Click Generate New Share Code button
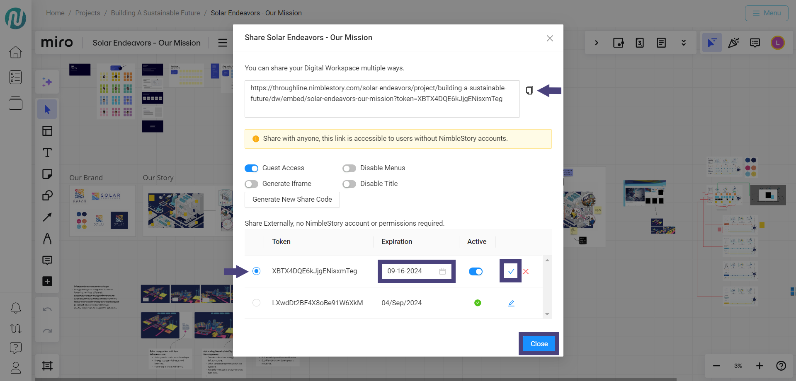Viewport: 796px width, 381px height. [292, 200]
